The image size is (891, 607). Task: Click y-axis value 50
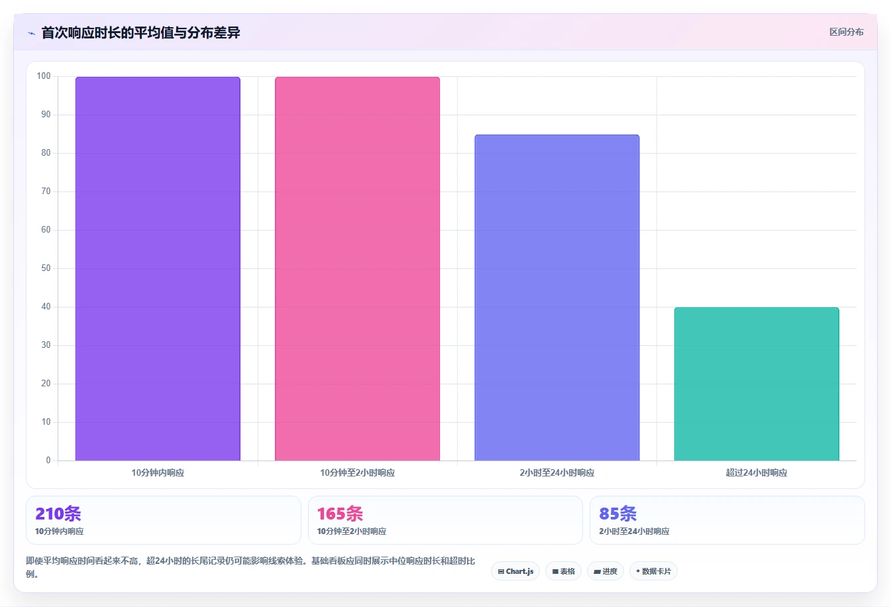tap(46, 268)
